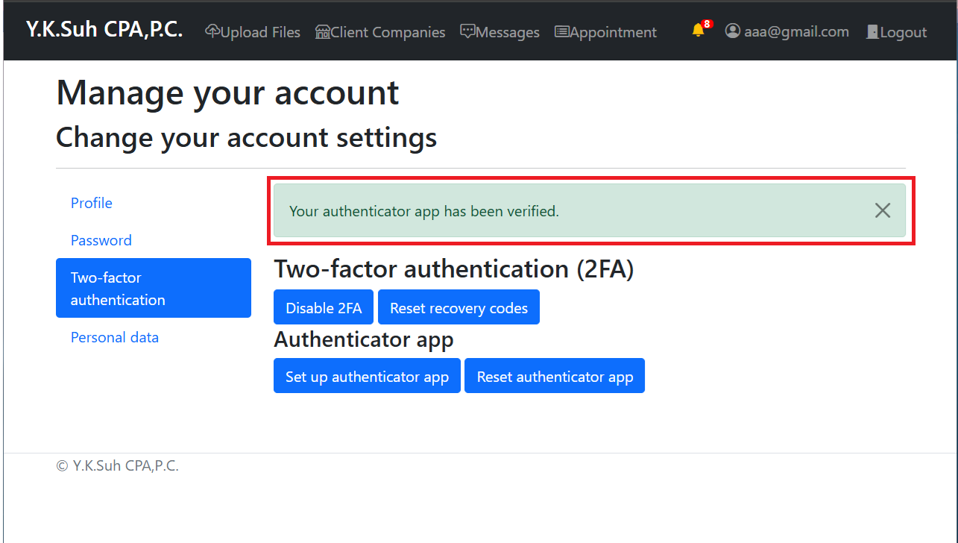Click the user avatar icon beside aaa@gmail.com
The height and width of the screenshot is (543, 958).
(733, 31)
